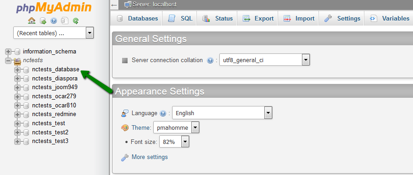Click the help icon next to Language
Image resolution: width=413 pixels, height=175 pixels.
[163, 114]
